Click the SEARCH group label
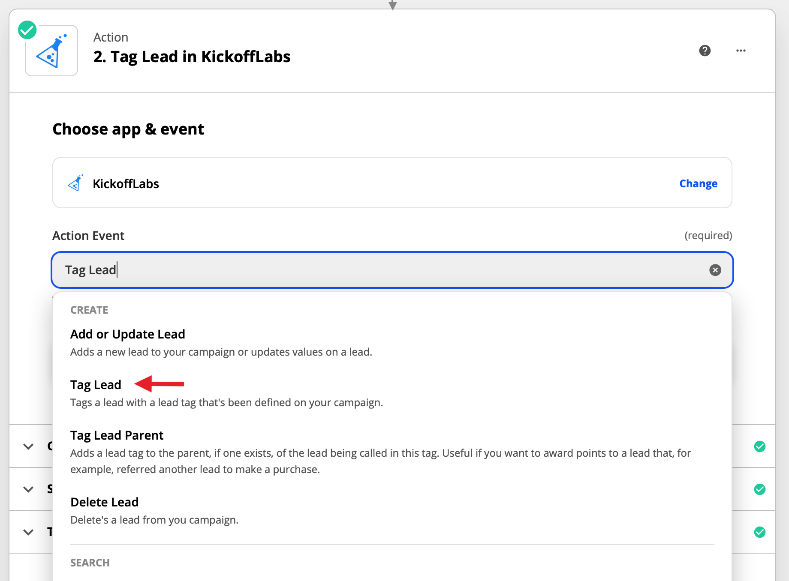Viewport: 789px width, 581px height. (x=90, y=563)
